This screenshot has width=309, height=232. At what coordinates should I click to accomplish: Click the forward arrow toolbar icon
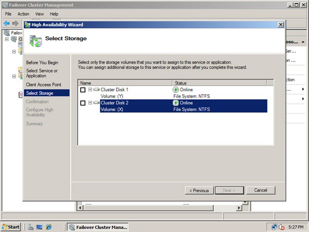pyautogui.click(x=15, y=24)
